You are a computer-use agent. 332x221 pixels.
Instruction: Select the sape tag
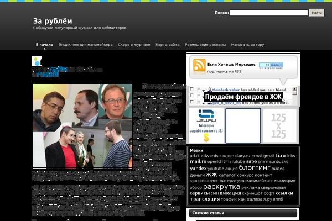251,161
